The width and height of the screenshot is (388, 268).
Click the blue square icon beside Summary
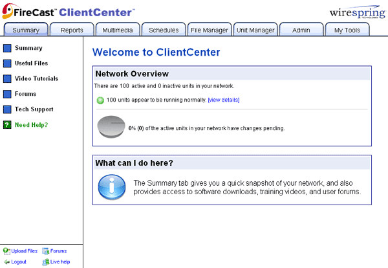click(x=7, y=48)
